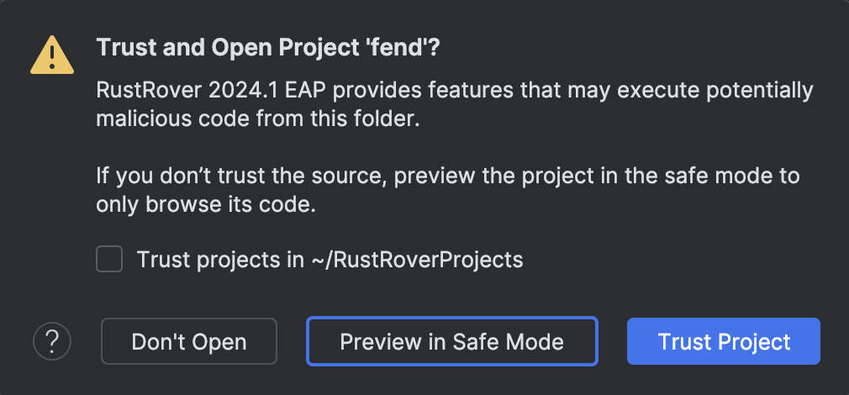Screen dimensions: 849x395
Task: Click the words 'malicious code from this folder'
Action: click(257, 119)
